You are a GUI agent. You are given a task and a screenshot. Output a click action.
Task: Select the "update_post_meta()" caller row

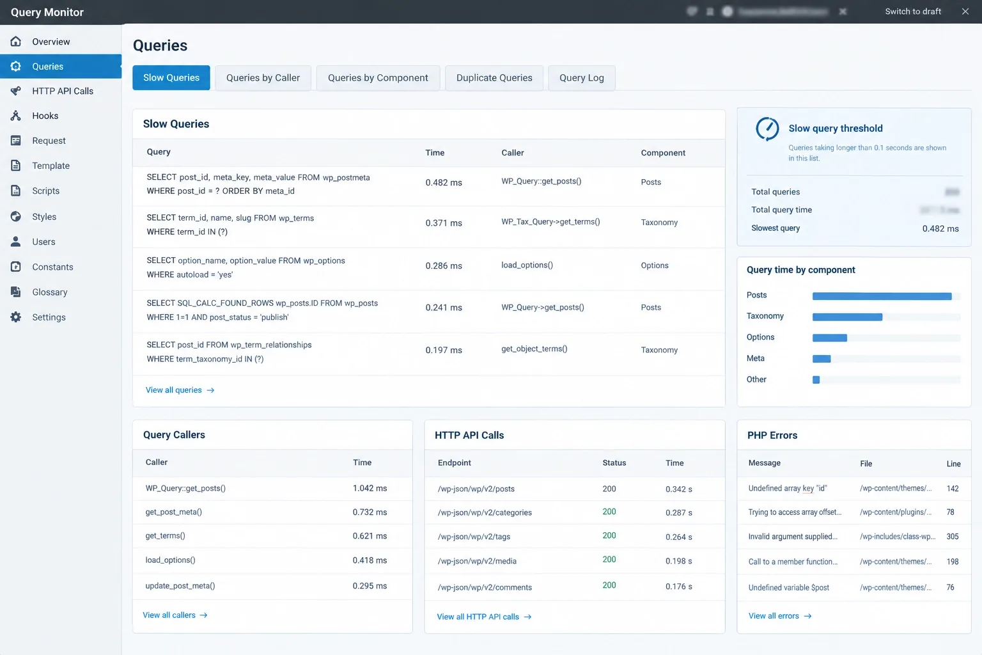pos(272,586)
